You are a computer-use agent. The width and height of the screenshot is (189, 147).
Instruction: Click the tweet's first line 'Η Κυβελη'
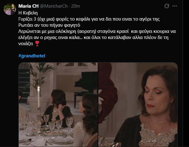(28, 13)
